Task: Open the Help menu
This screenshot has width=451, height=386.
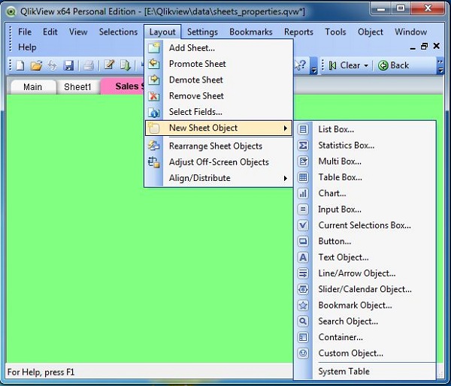Action: 27,47
